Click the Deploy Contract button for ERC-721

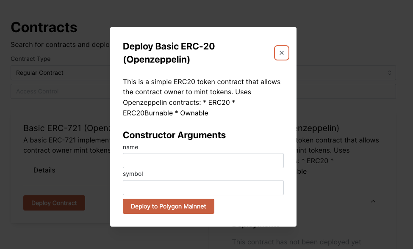(x=54, y=203)
